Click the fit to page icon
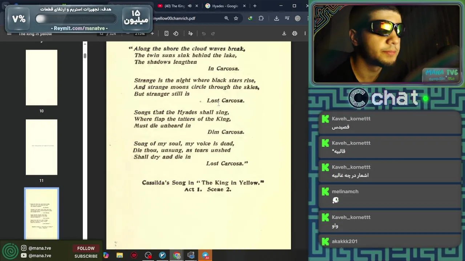Viewport: 465px width, 261px height. pos(166,33)
